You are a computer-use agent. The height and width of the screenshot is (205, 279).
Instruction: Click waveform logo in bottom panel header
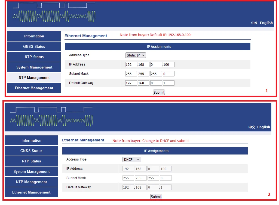point(51,117)
